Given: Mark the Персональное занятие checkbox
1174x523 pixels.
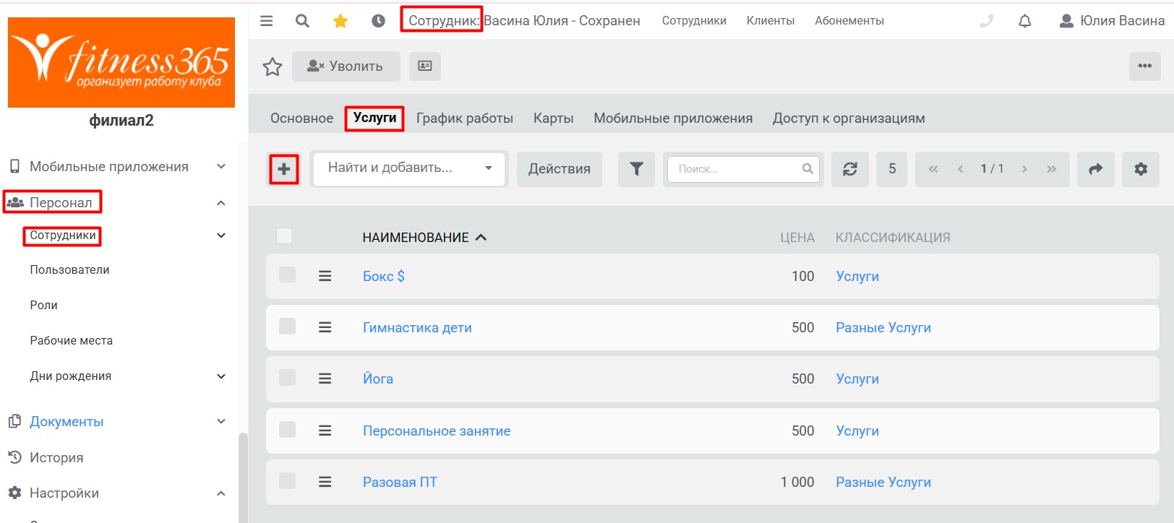Looking at the screenshot, I should point(287,430).
